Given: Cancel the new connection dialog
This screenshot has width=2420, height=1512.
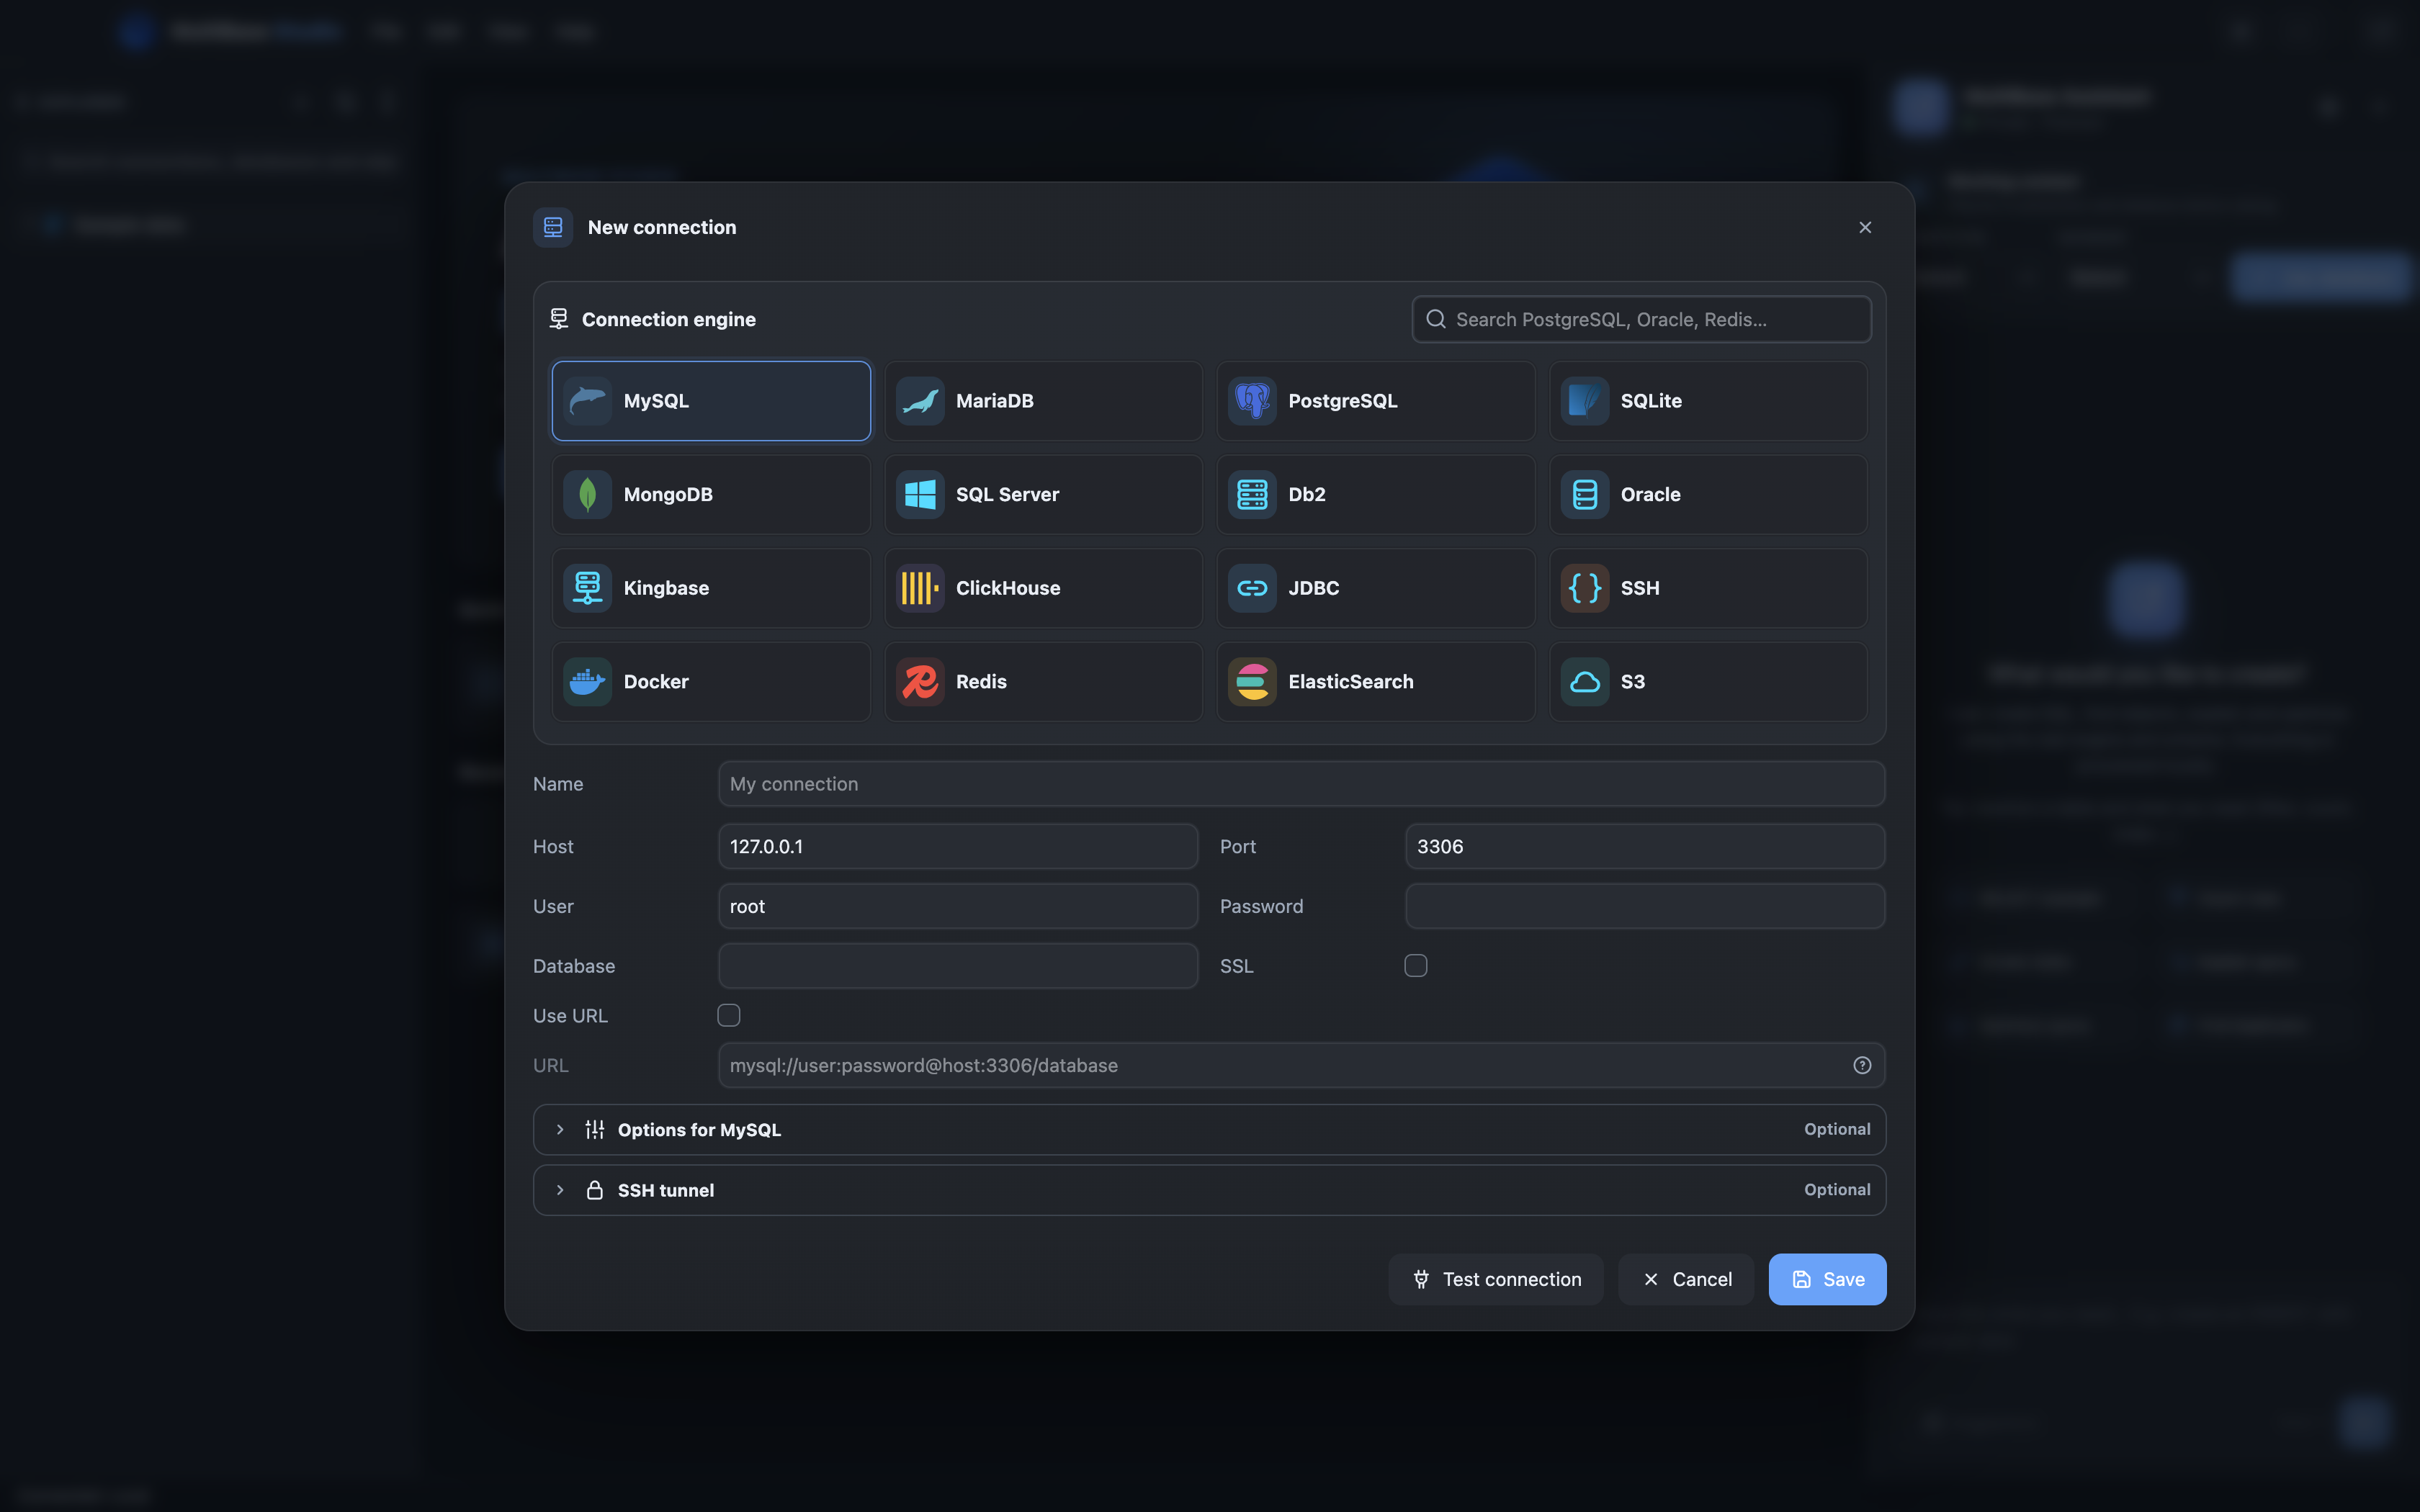Looking at the screenshot, I should (1685, 1279).
